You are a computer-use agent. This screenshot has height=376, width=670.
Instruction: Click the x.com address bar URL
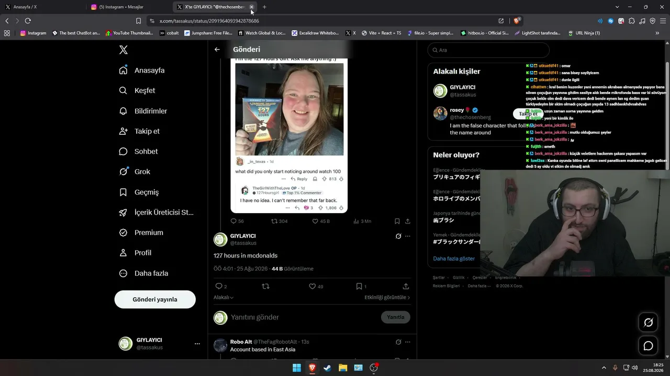click(209, 21)
